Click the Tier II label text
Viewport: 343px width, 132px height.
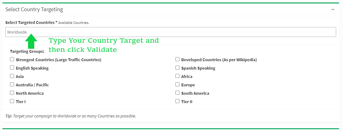pyautogui.click(x=187, y=102)
